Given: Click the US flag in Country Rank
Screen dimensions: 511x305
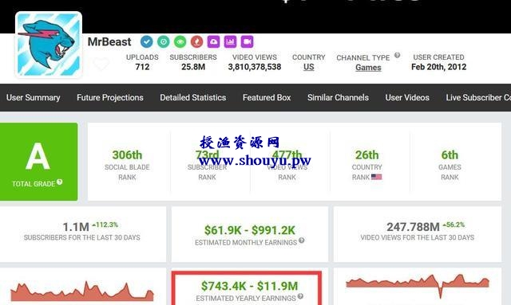Looking at the screenshot, I should [x=376, y=177].
